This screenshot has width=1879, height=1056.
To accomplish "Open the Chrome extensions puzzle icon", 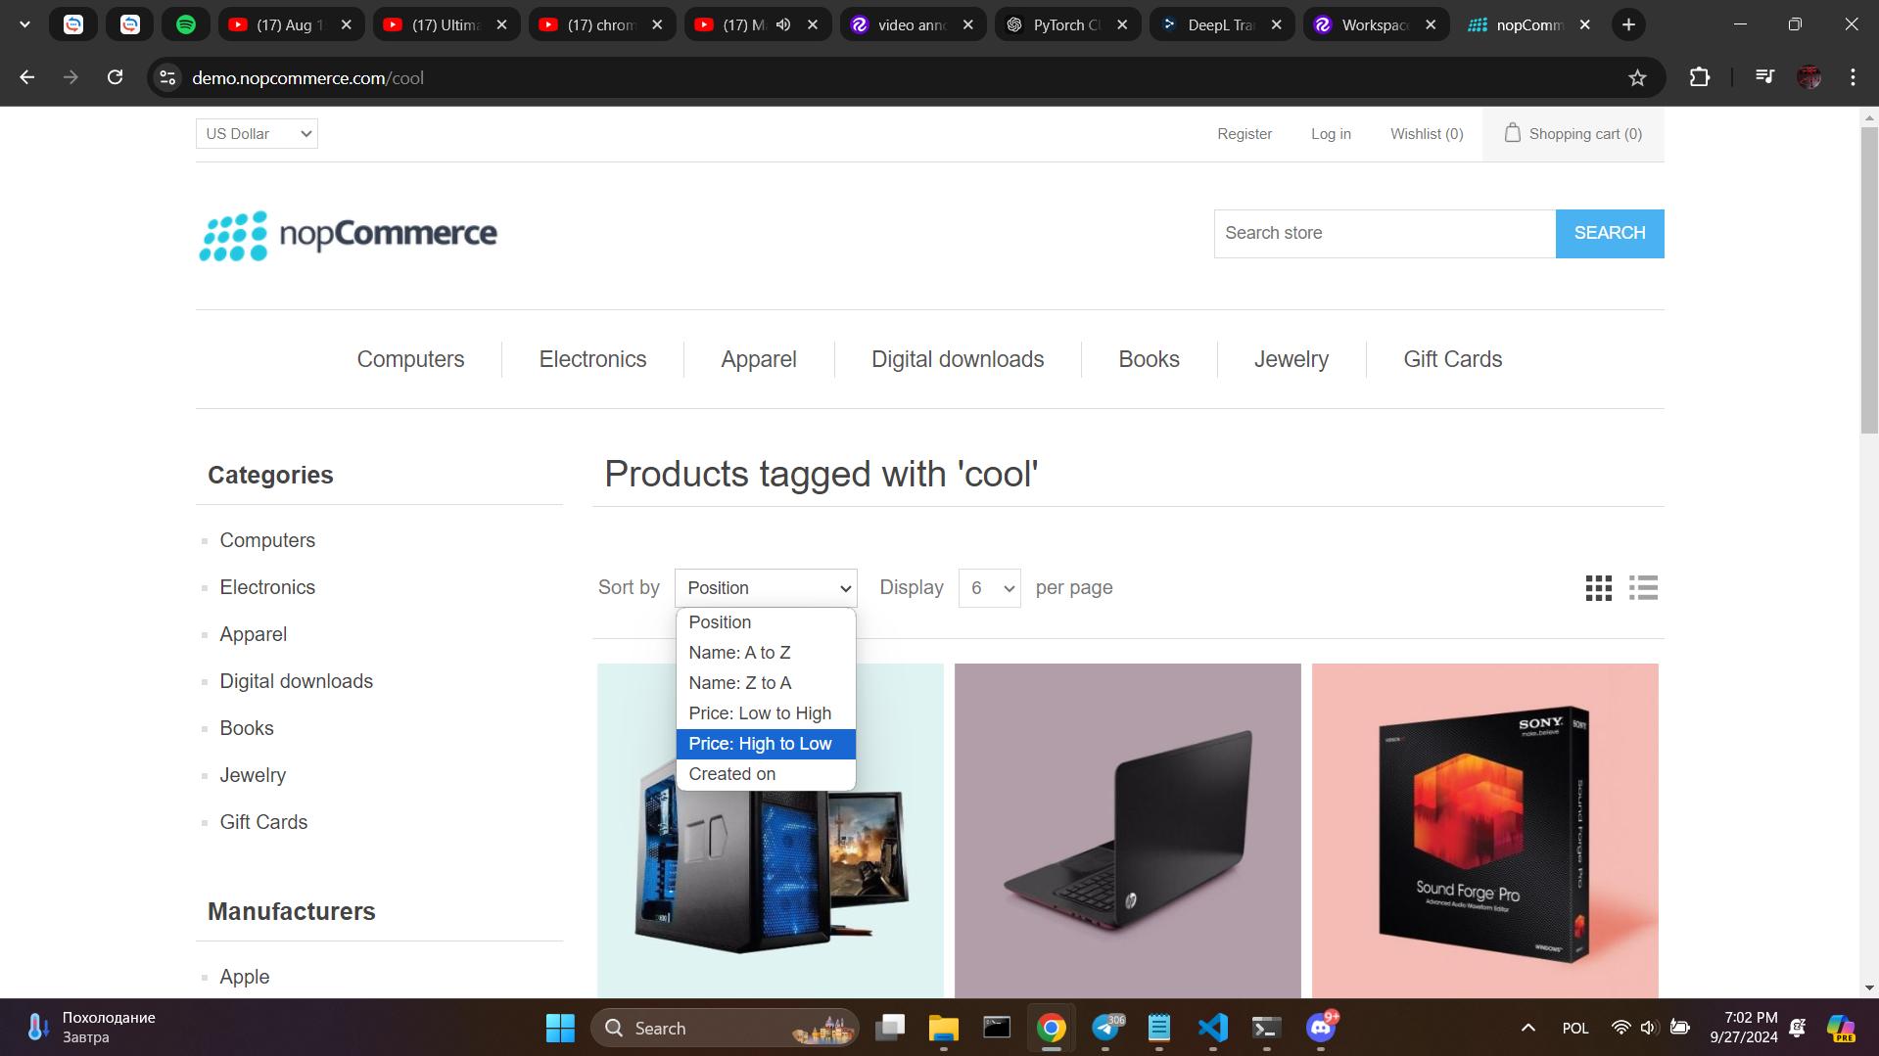I will point(1700,77).
